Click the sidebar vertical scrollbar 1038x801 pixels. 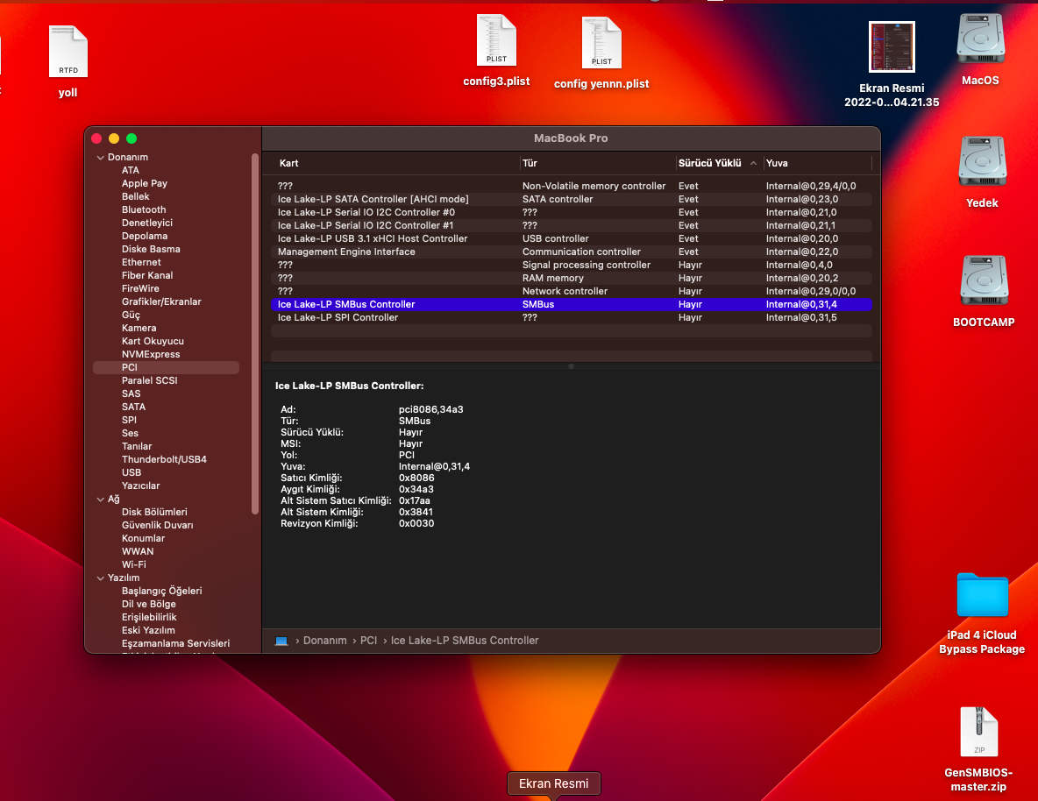[x=255, y=333]
